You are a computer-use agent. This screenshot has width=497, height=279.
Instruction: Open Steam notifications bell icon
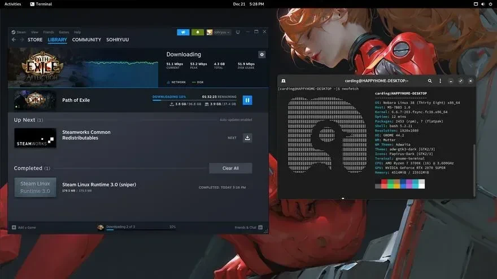pos(198,32)
